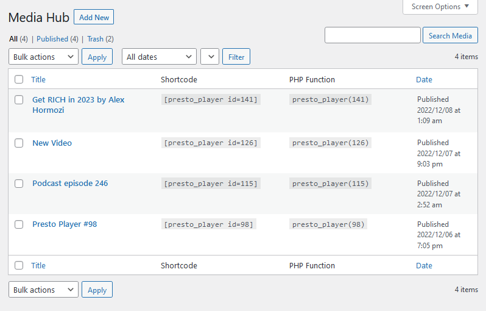Select the Podcast episode 246 checkbox

[x=19, y=184]
